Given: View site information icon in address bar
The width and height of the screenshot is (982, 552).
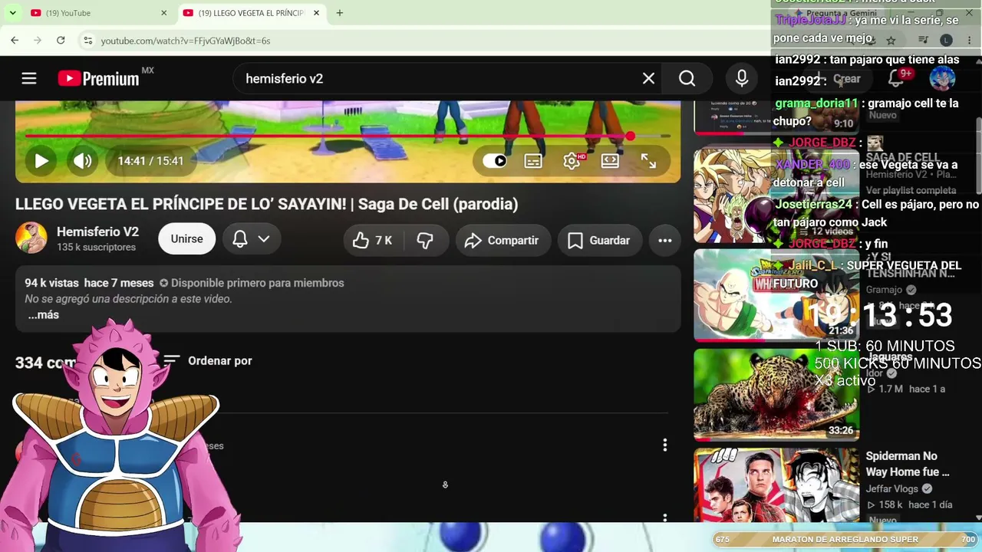Looking at the screenshot, I should pyautogui.click(x=87, y=40).
